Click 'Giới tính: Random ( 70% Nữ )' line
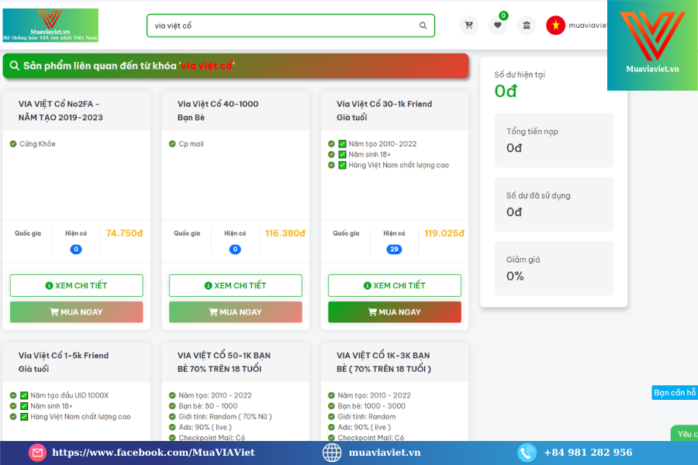This screenshot has width=698, height=465. coord(225,416)
